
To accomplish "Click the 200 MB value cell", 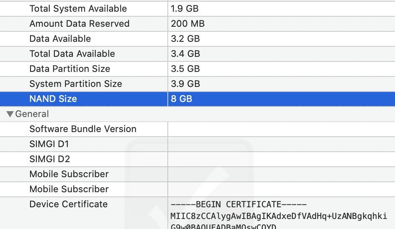I will 188,24.
